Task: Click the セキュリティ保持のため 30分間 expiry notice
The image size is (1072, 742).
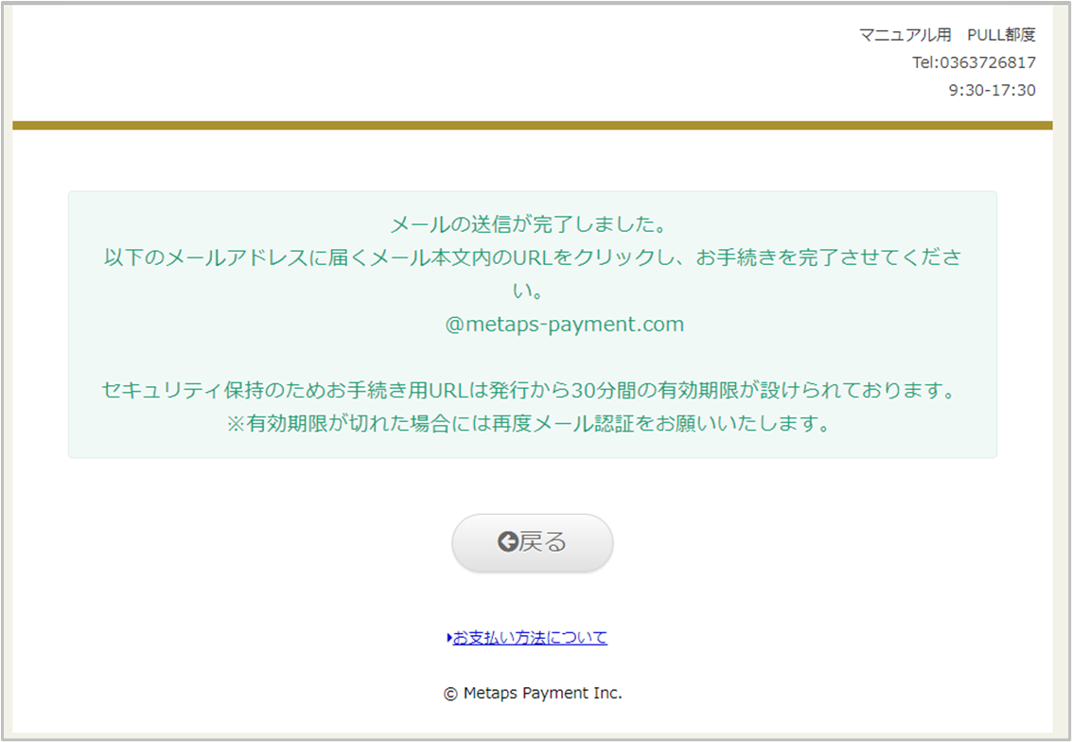Action: [x=532, y=390]
